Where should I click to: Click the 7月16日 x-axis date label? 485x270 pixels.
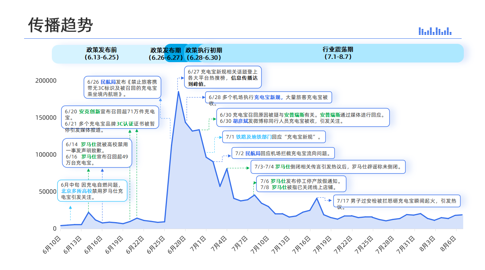point(301,245)
